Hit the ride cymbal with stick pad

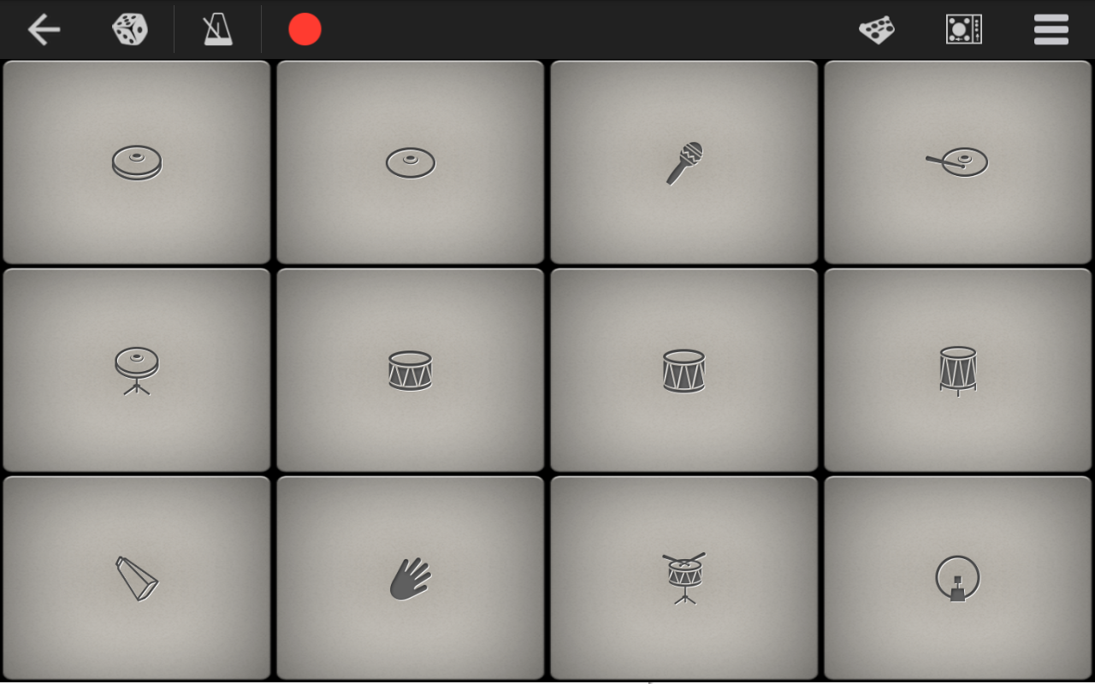click(958, 162)
